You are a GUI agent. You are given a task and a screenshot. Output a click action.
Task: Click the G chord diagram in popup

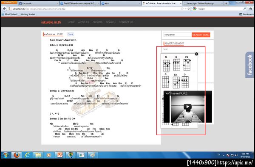[166, 64]
